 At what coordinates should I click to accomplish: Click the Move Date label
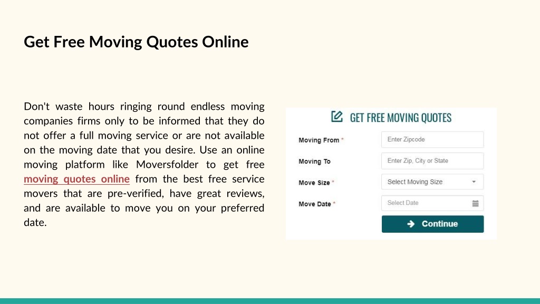coord(315,204)
